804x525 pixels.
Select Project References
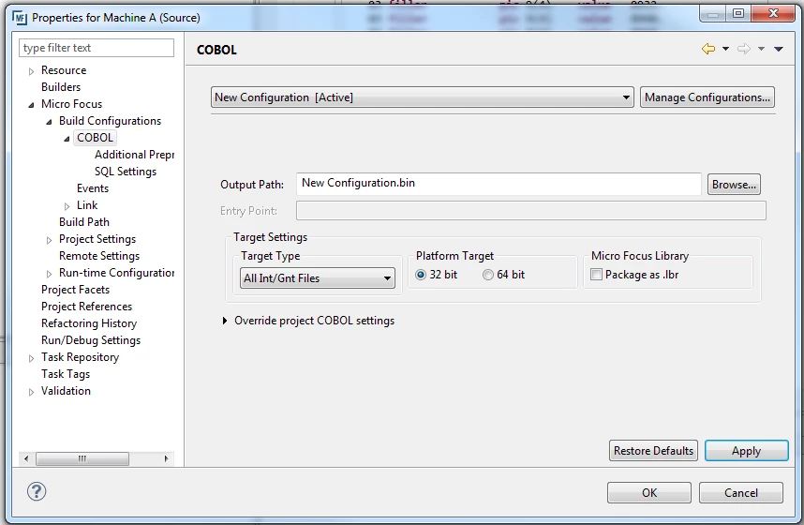point(86,307)
